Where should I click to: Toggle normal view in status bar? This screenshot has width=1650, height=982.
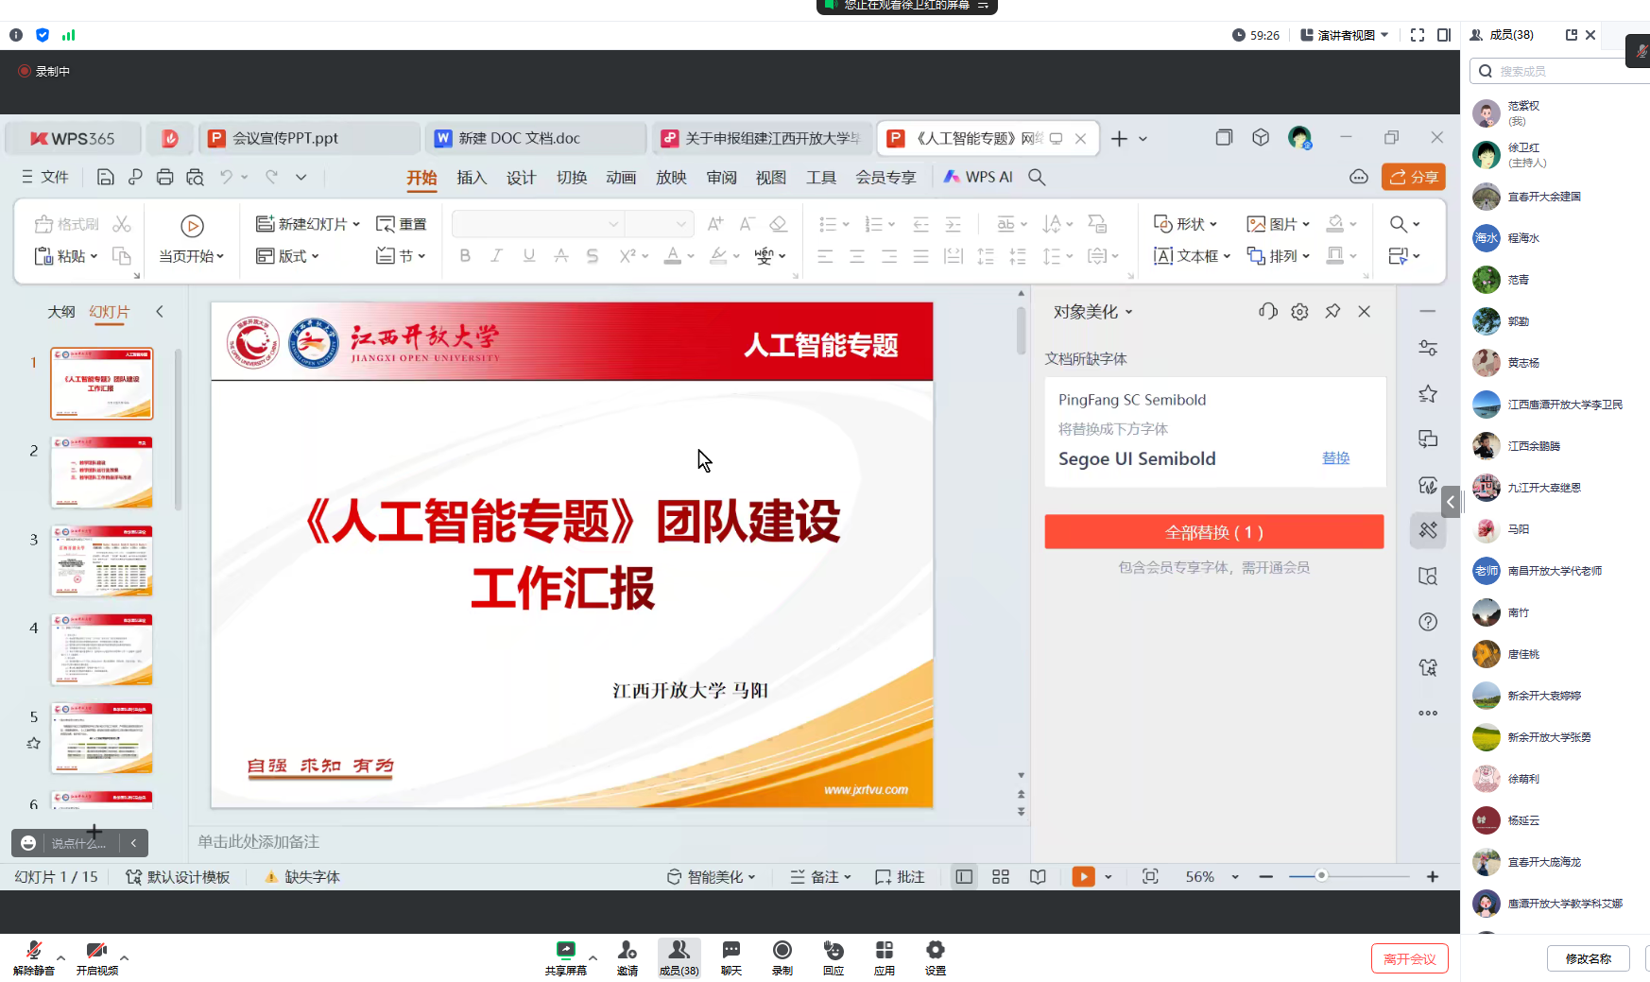[x=964, y=877]
